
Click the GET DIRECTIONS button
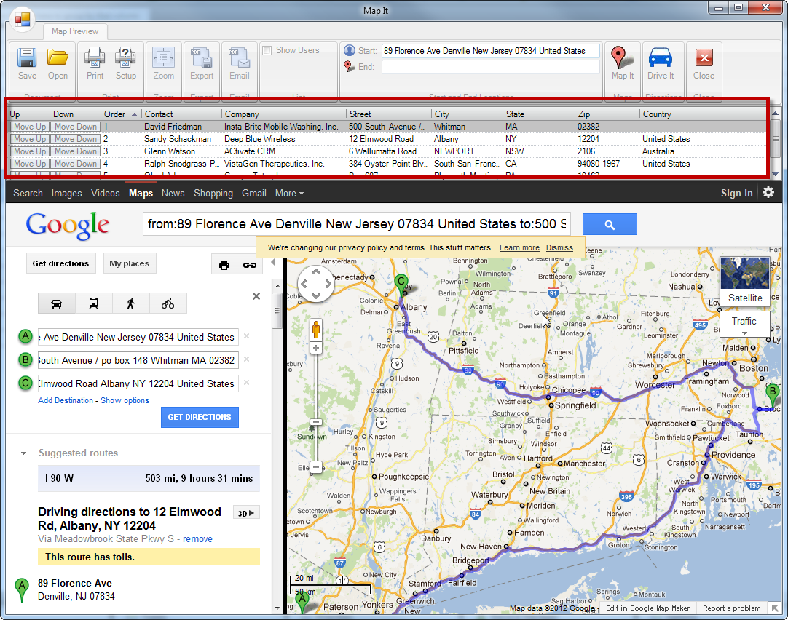coord(200,417)
